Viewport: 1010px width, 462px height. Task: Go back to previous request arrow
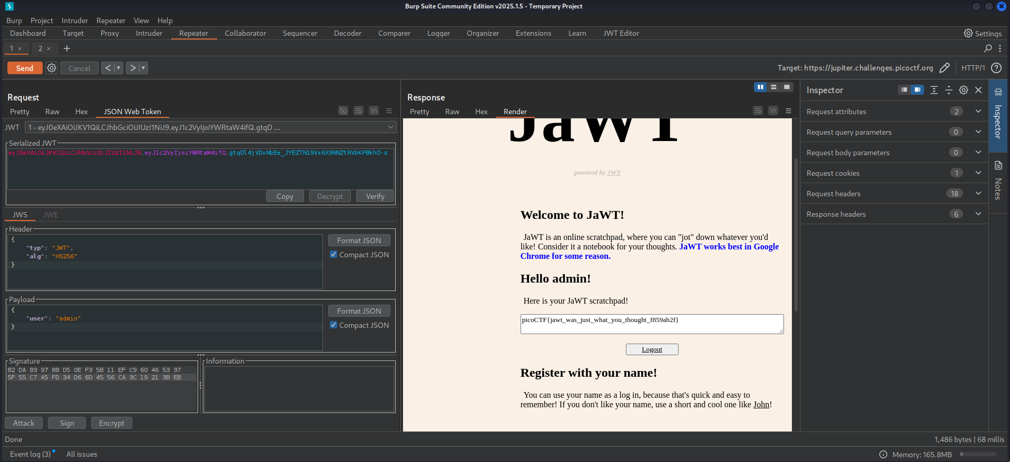click(x=108, y=68)
